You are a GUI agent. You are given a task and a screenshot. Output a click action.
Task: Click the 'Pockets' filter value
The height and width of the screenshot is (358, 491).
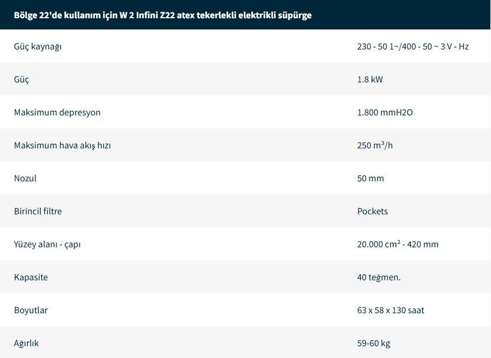point(373,211)
